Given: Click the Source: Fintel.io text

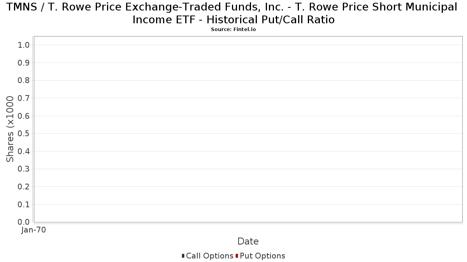Looking at the screenshot, I should click(233, 29).
